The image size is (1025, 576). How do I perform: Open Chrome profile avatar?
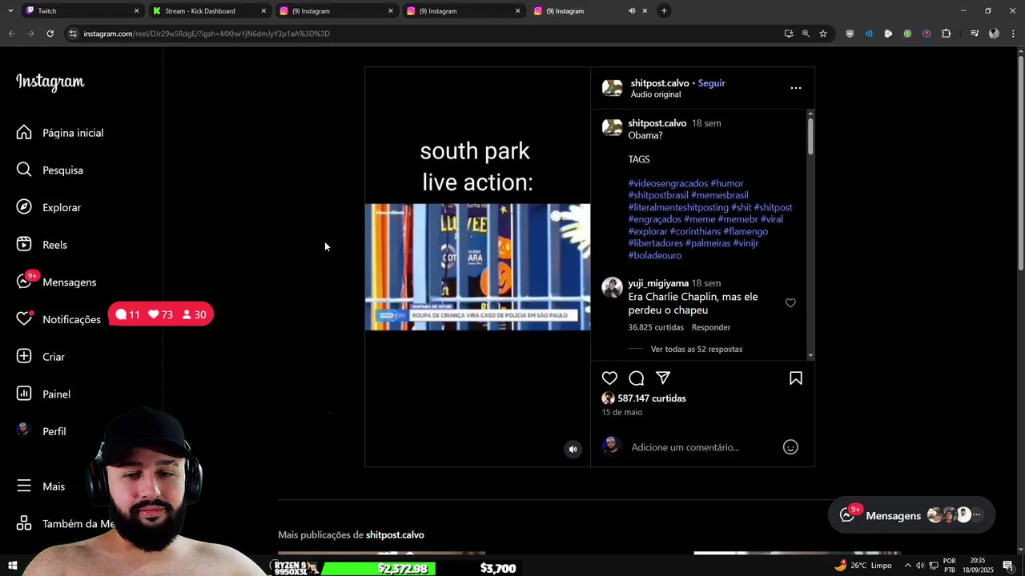[994, 34]
